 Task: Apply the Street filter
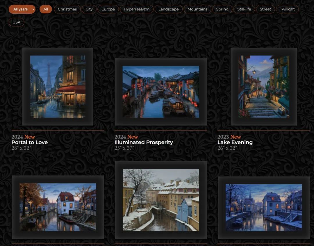(x=265, y=9)
